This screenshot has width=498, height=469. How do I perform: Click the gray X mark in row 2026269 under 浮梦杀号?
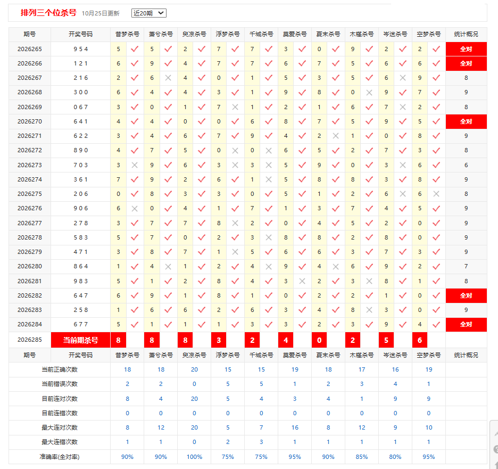tap(235, 107)
